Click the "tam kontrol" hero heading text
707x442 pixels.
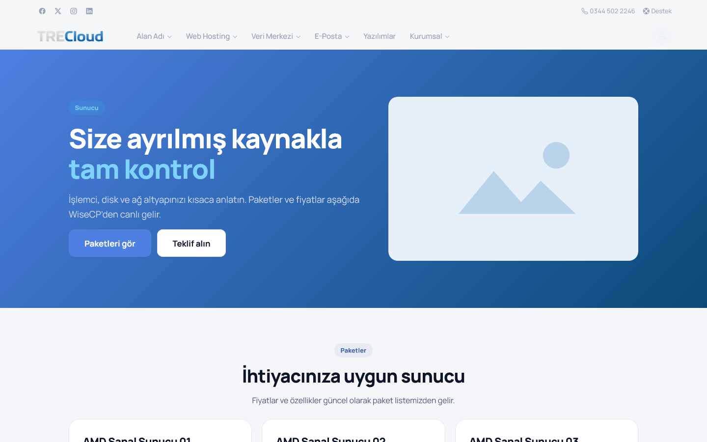(142, 169)
